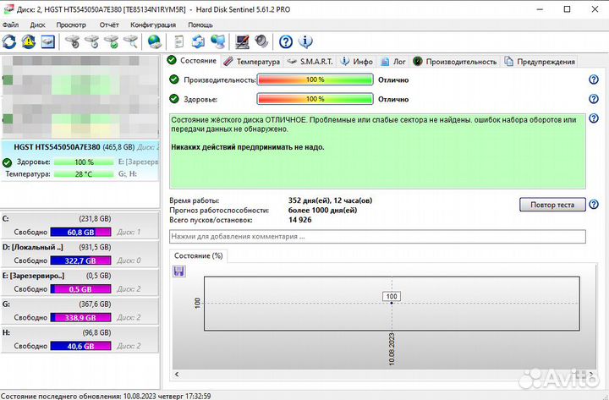This screenshot has width=609, height=400.
Task: Select the HGST HTS545050A7E380 disk entry
Action: [80, 161]
